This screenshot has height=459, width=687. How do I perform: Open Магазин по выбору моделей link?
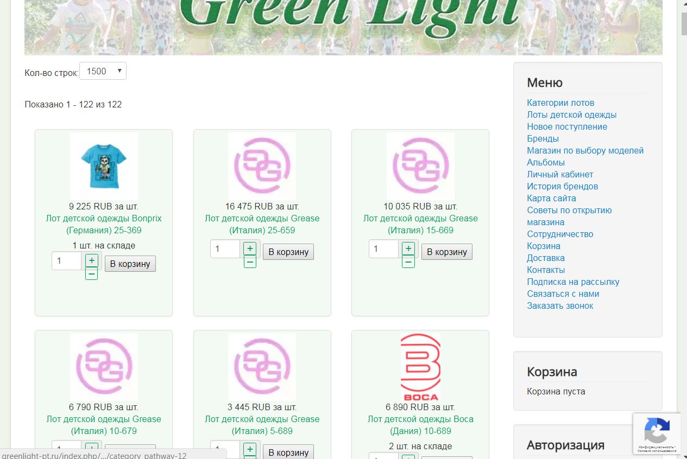point(585,150)
